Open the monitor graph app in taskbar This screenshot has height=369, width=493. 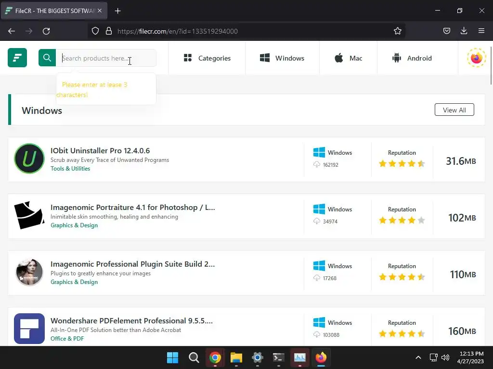pos(299,357)
